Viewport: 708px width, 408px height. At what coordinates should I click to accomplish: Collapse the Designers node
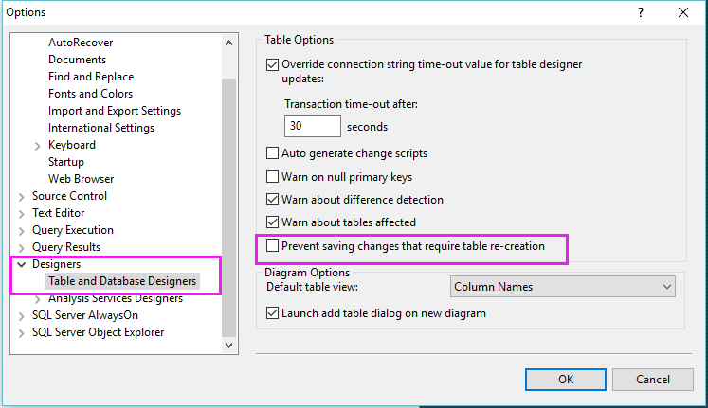tap(22, 264)
